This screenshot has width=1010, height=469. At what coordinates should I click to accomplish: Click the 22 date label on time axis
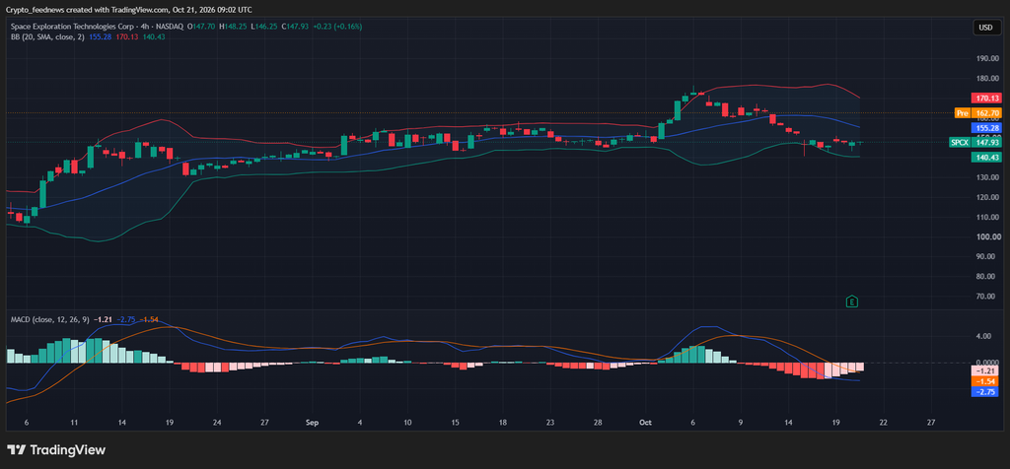click(x=883, y=423)
